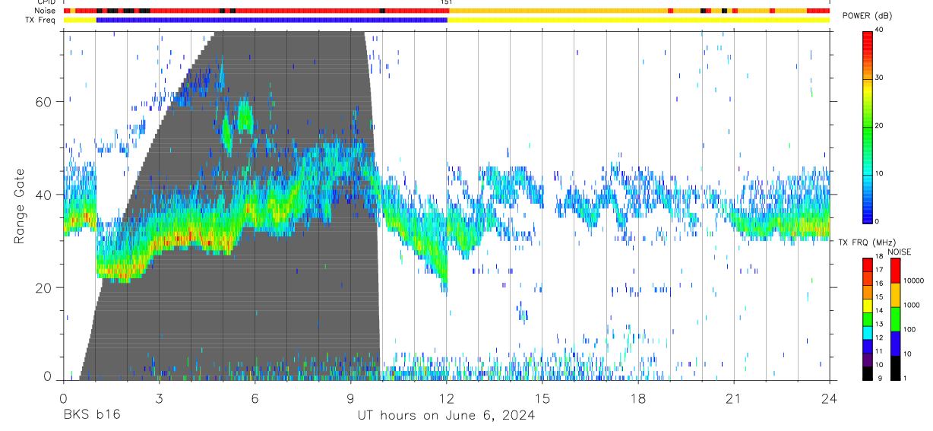The height and width of the screenshot is (431, 933).
Task: Click the 24 tick on the UT hours axis
Action: click(830, 398)
